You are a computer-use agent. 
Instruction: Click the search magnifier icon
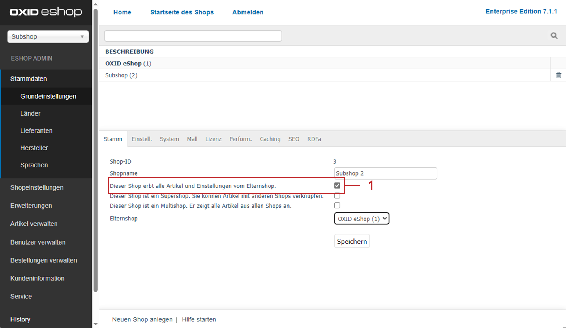tap(554, 36)
